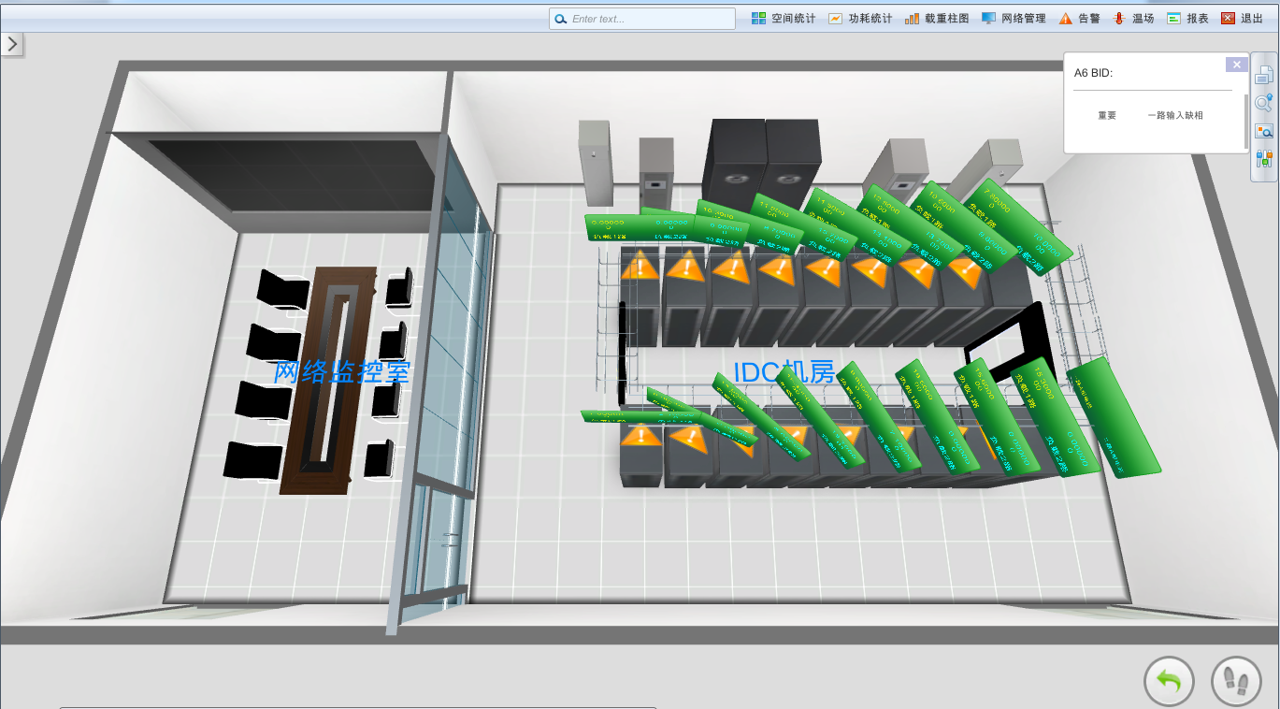Show the 载重柱图 load bar chart
The width and height of the screenshot is (1280, 709).
pyautogui.click(x=937, y=19)
